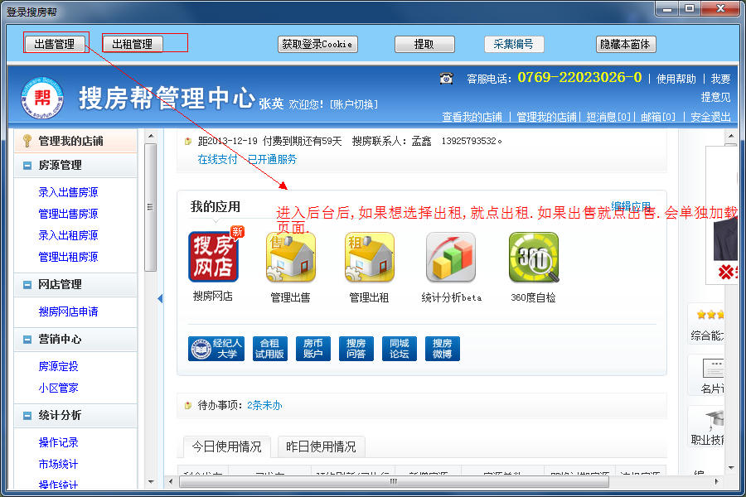Screen dimensions: 746x497
Task: Open 搜房微博 tile
Action: click(x=443, y=349)
